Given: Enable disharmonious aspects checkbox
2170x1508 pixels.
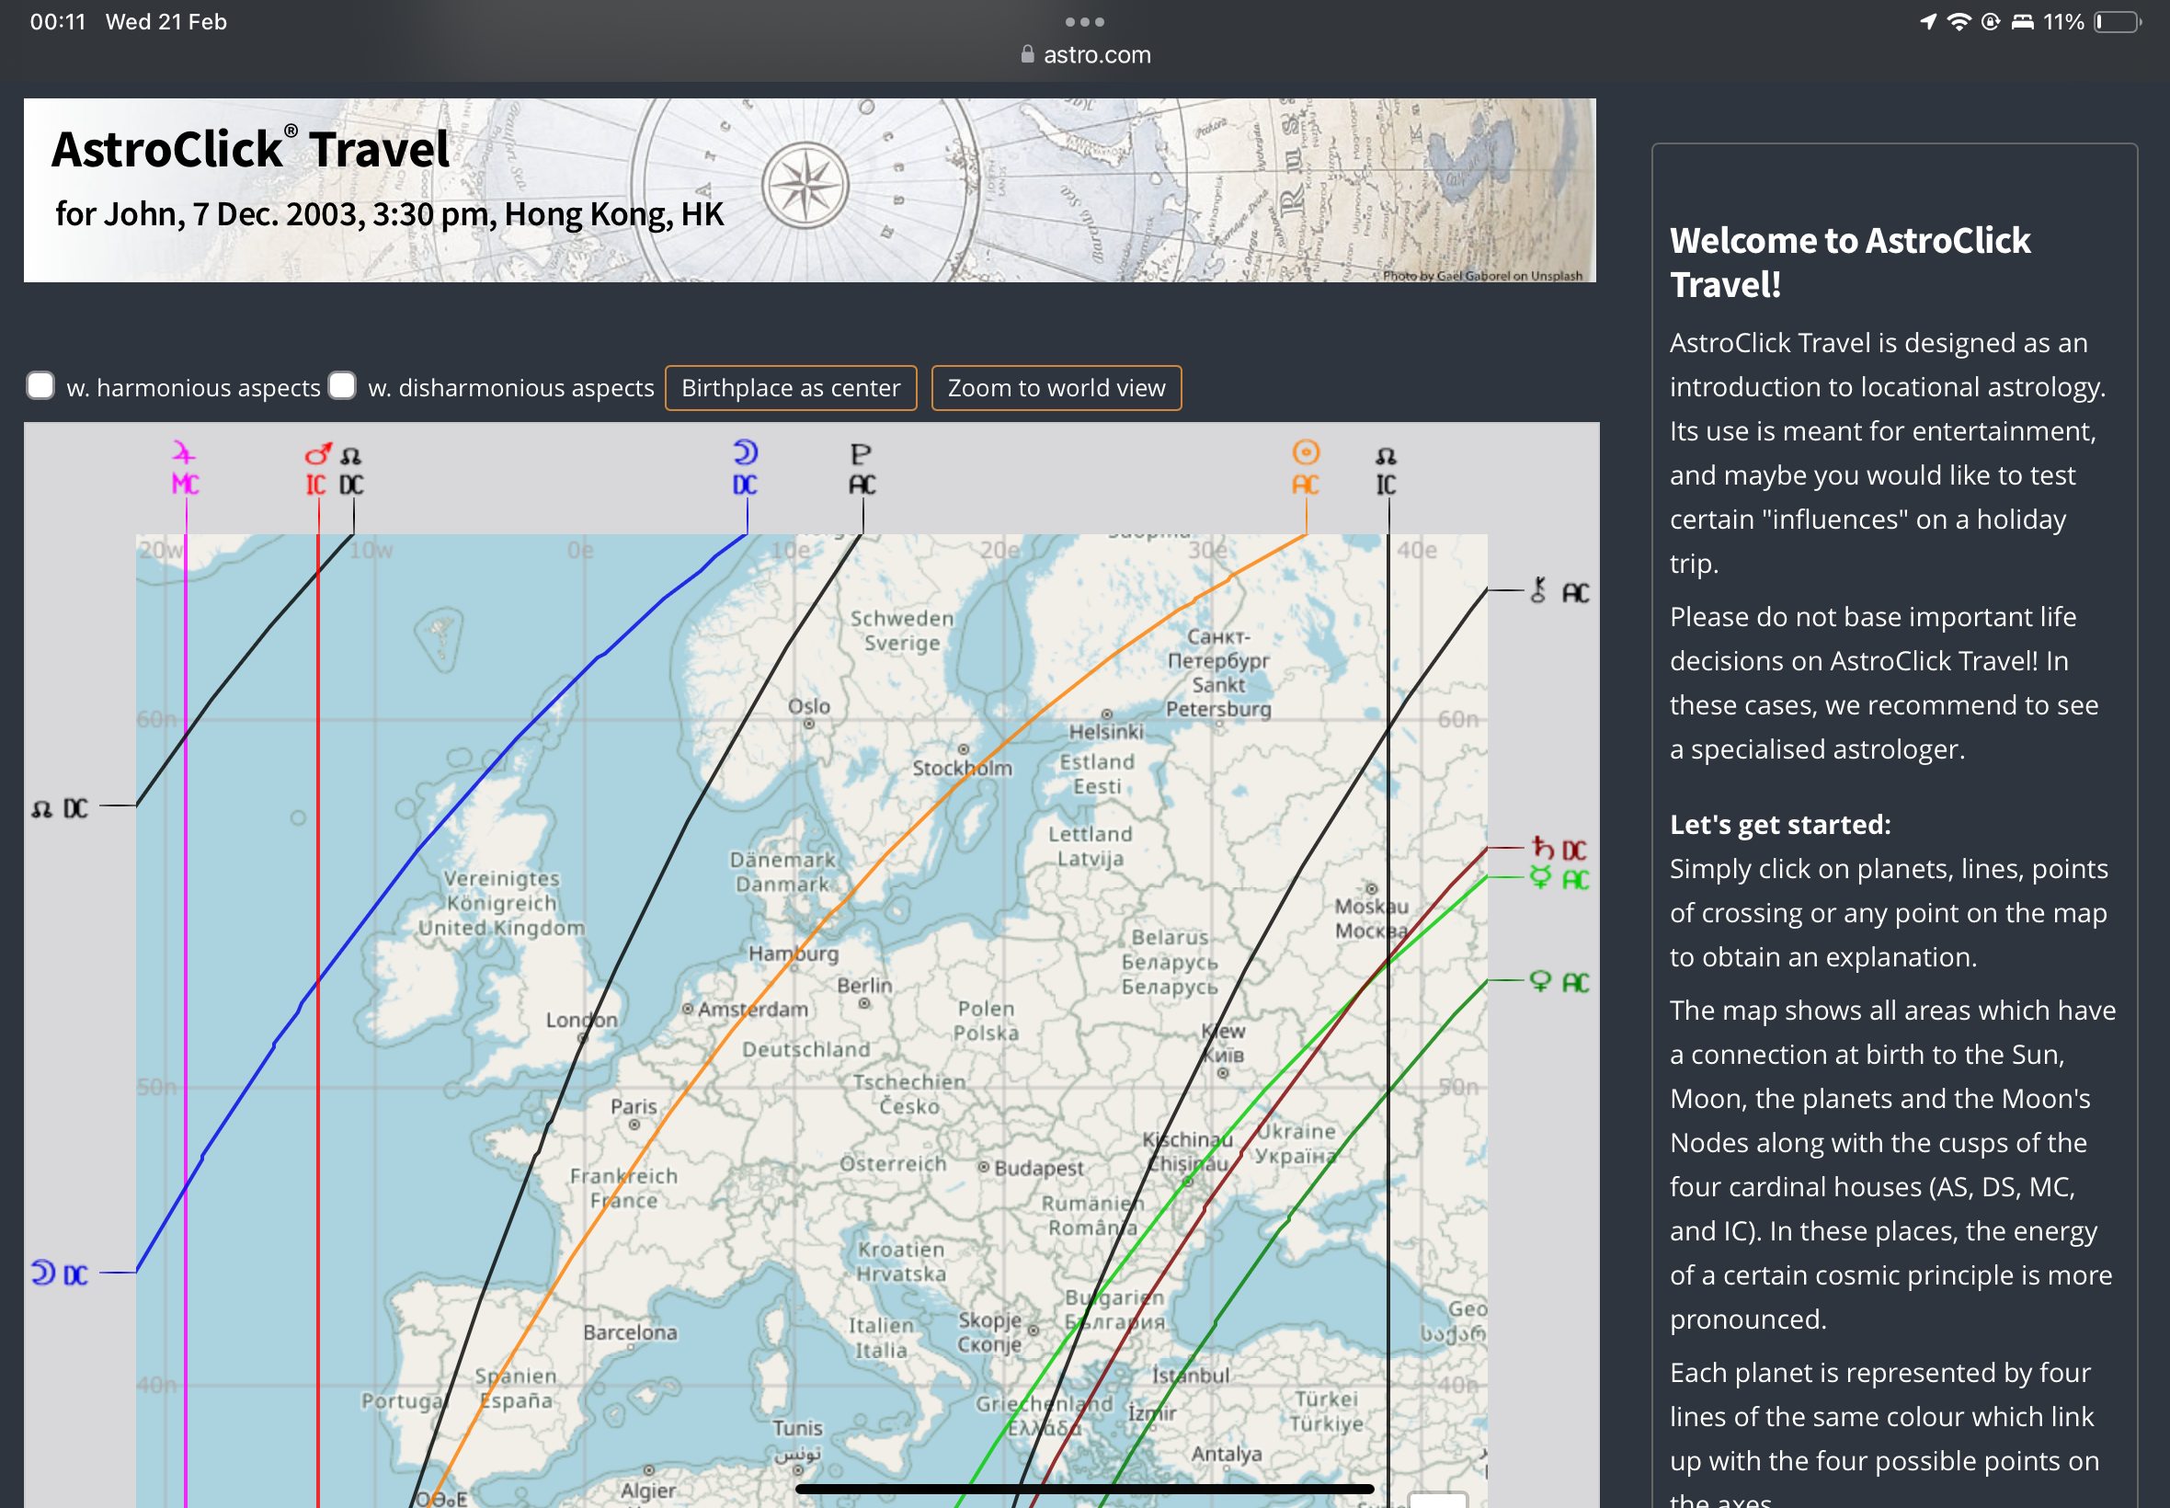Looking at the screenshot, I should point(342,386).
